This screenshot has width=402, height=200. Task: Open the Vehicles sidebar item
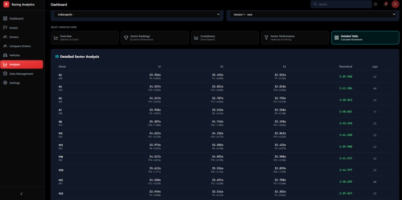coord(21,55)
